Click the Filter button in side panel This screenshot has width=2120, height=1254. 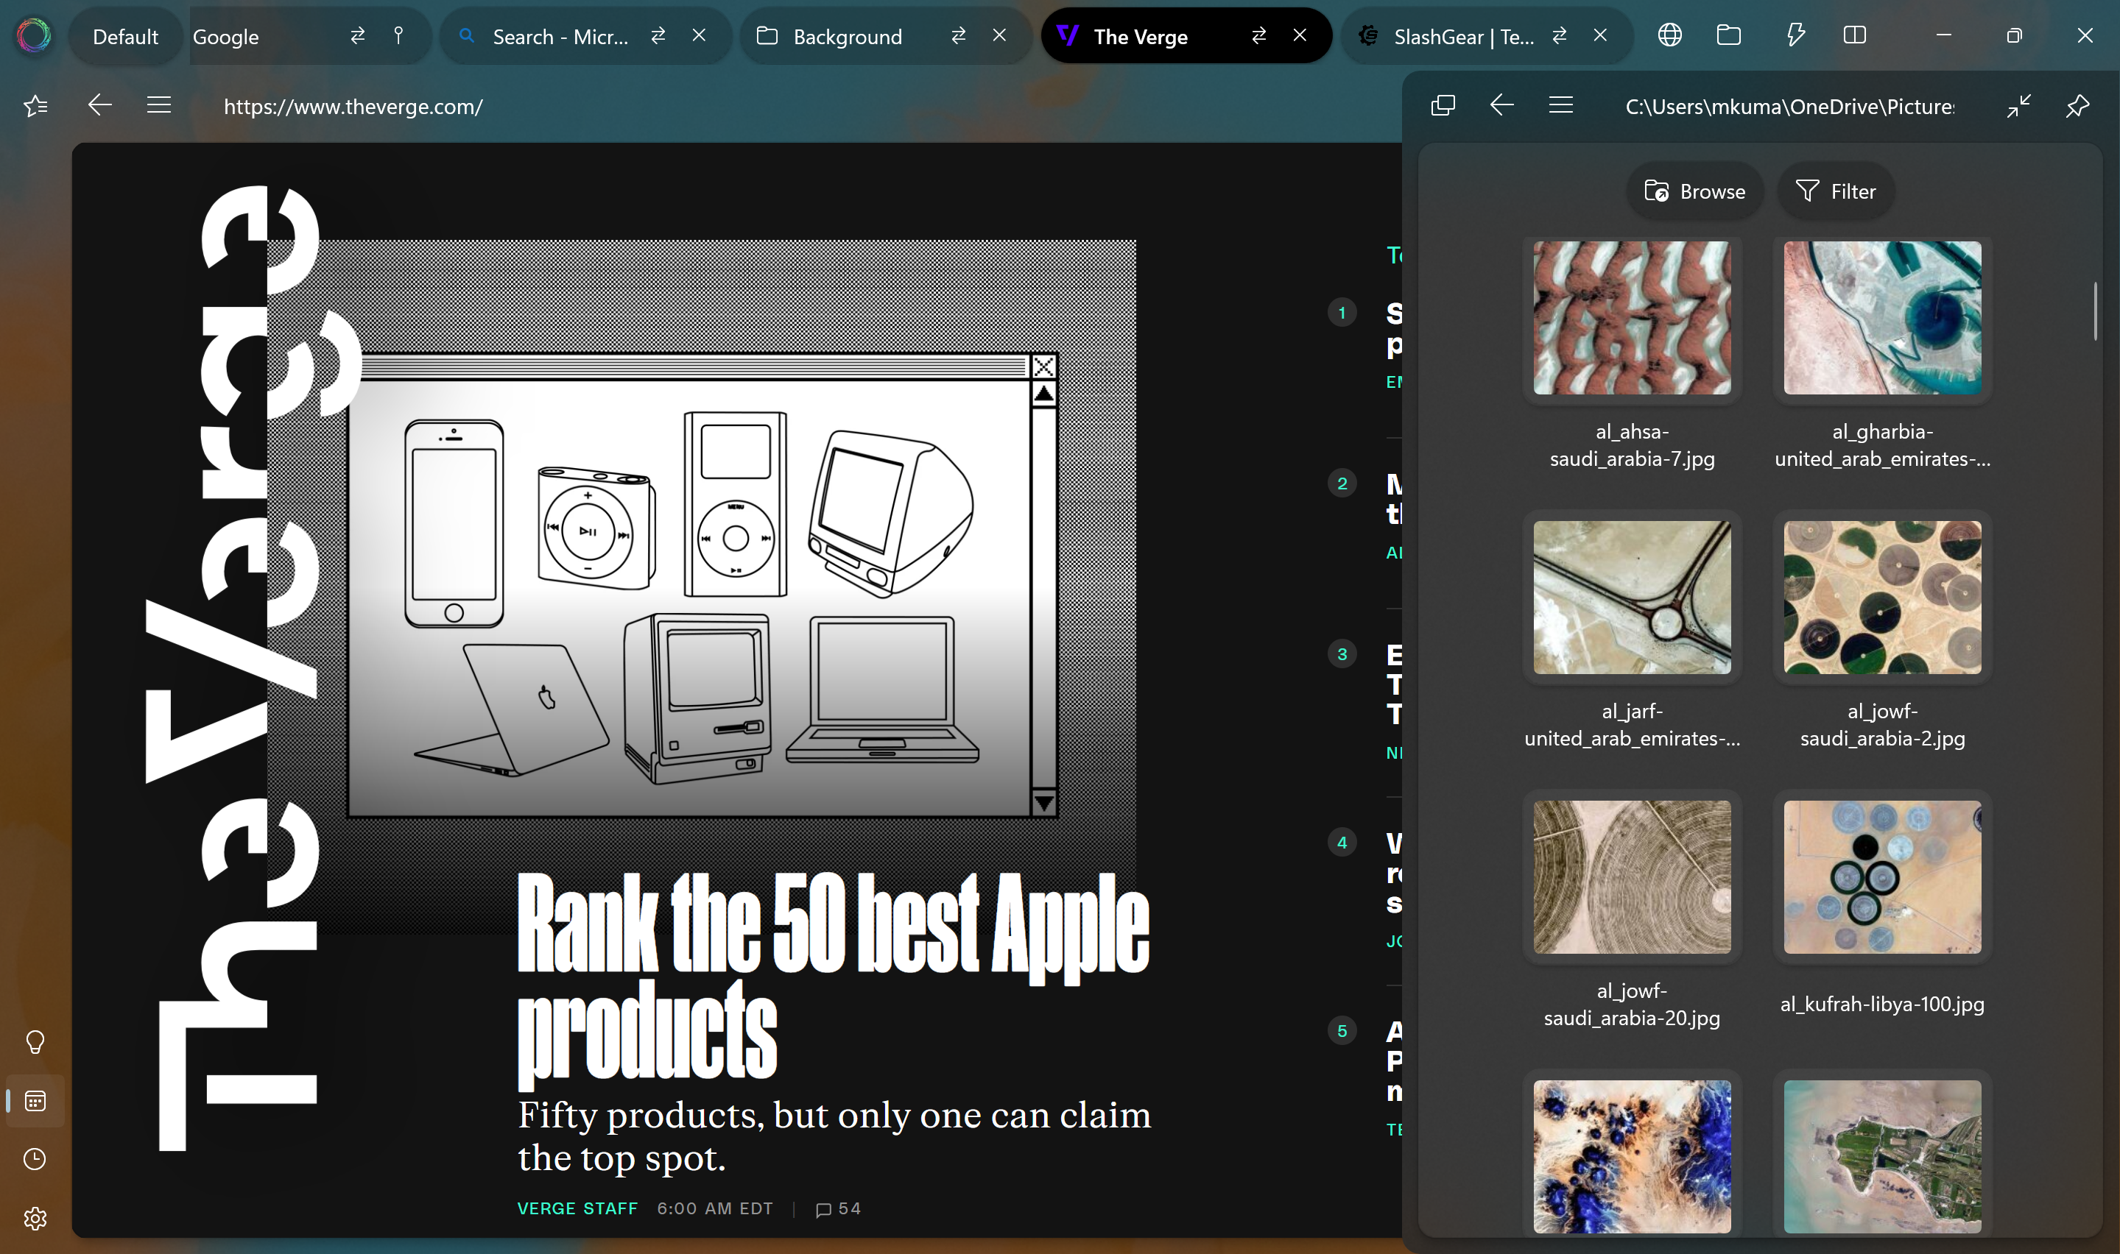point(1835,192)
